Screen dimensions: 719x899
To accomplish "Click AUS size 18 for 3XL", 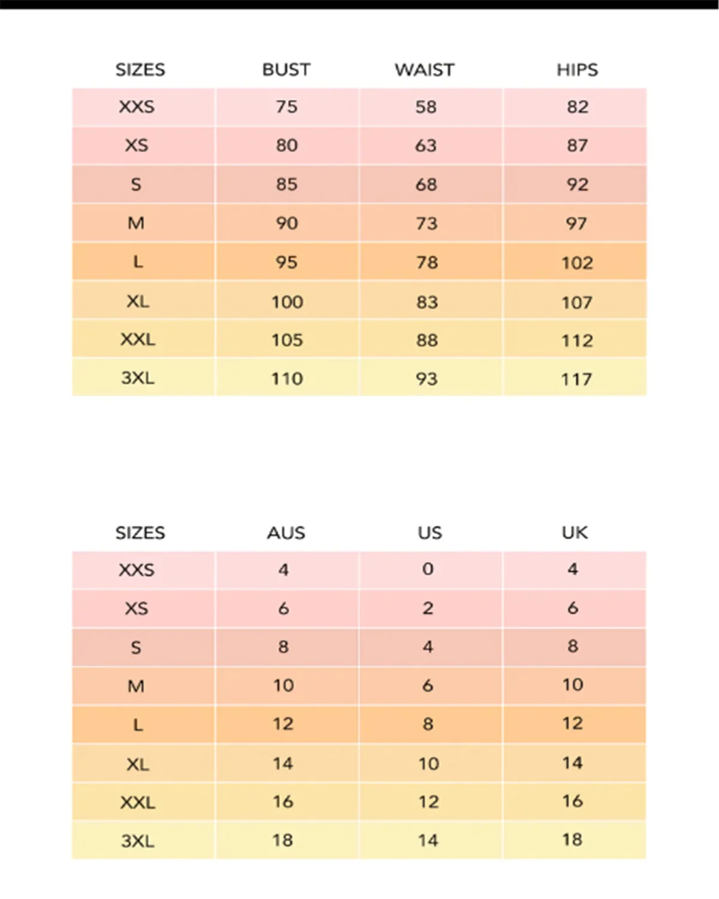I will click(x=283, y=840).
